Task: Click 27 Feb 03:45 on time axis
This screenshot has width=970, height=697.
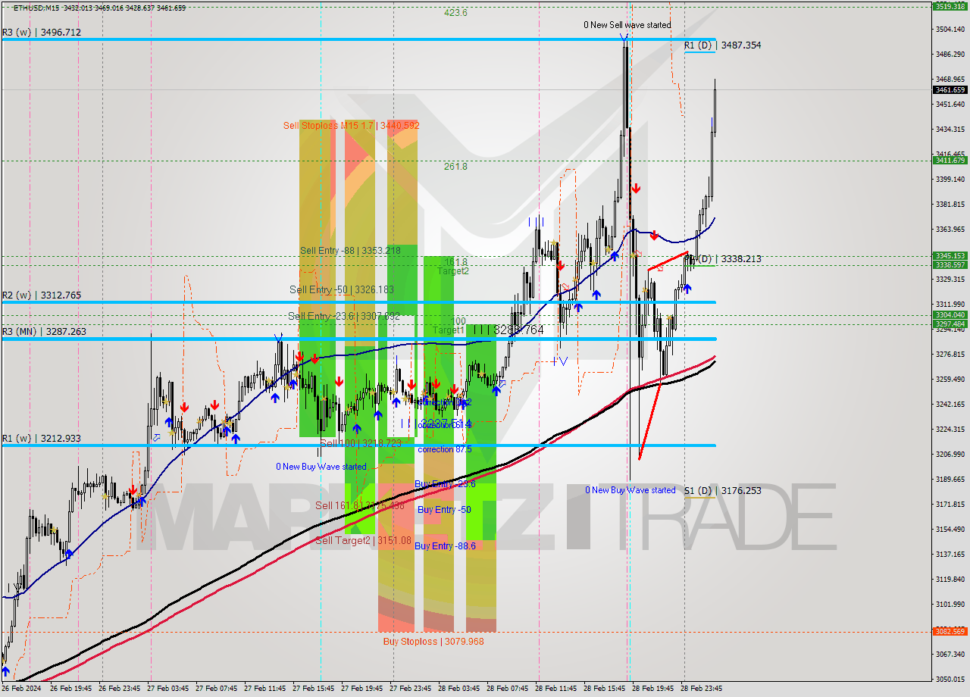Action: point(170,689)
